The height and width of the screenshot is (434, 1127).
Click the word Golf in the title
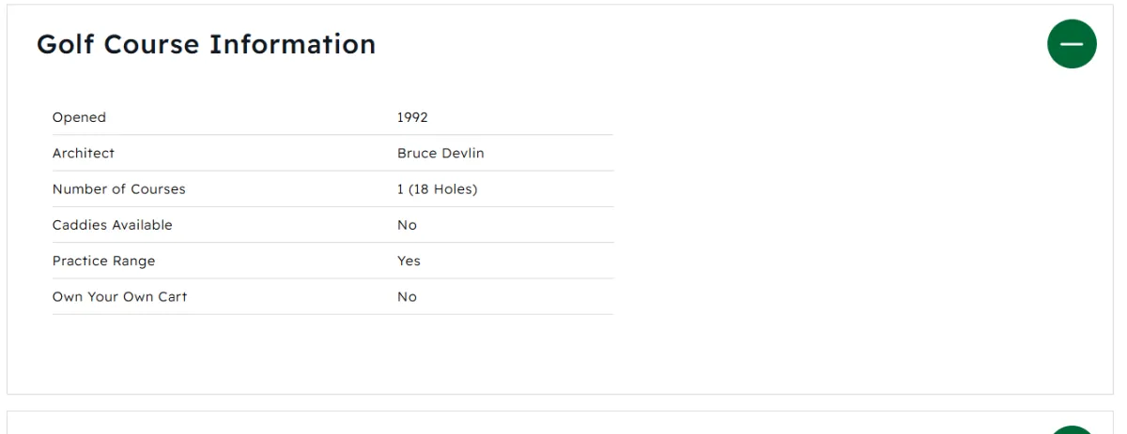(x=66, y=44)
